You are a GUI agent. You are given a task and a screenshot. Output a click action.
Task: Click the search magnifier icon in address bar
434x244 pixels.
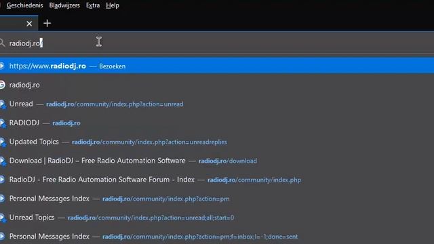point(2,43)
